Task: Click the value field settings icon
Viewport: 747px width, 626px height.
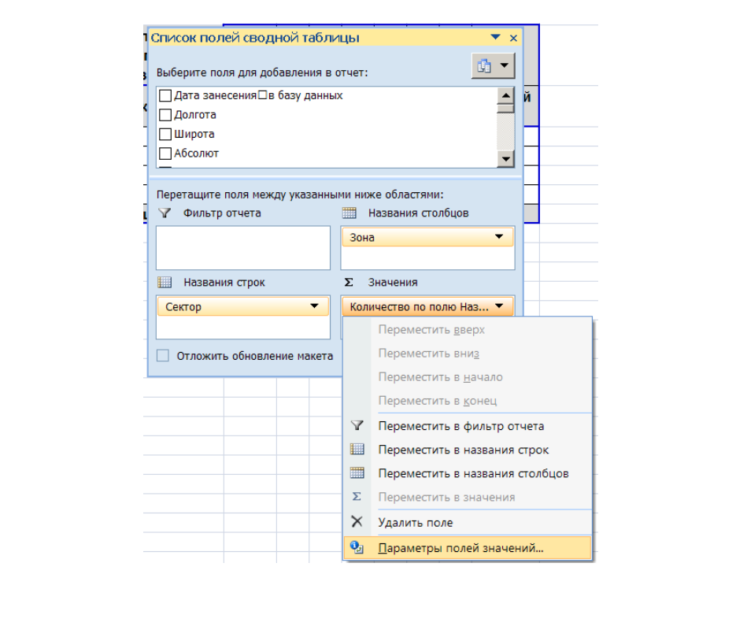Action: 357,548
